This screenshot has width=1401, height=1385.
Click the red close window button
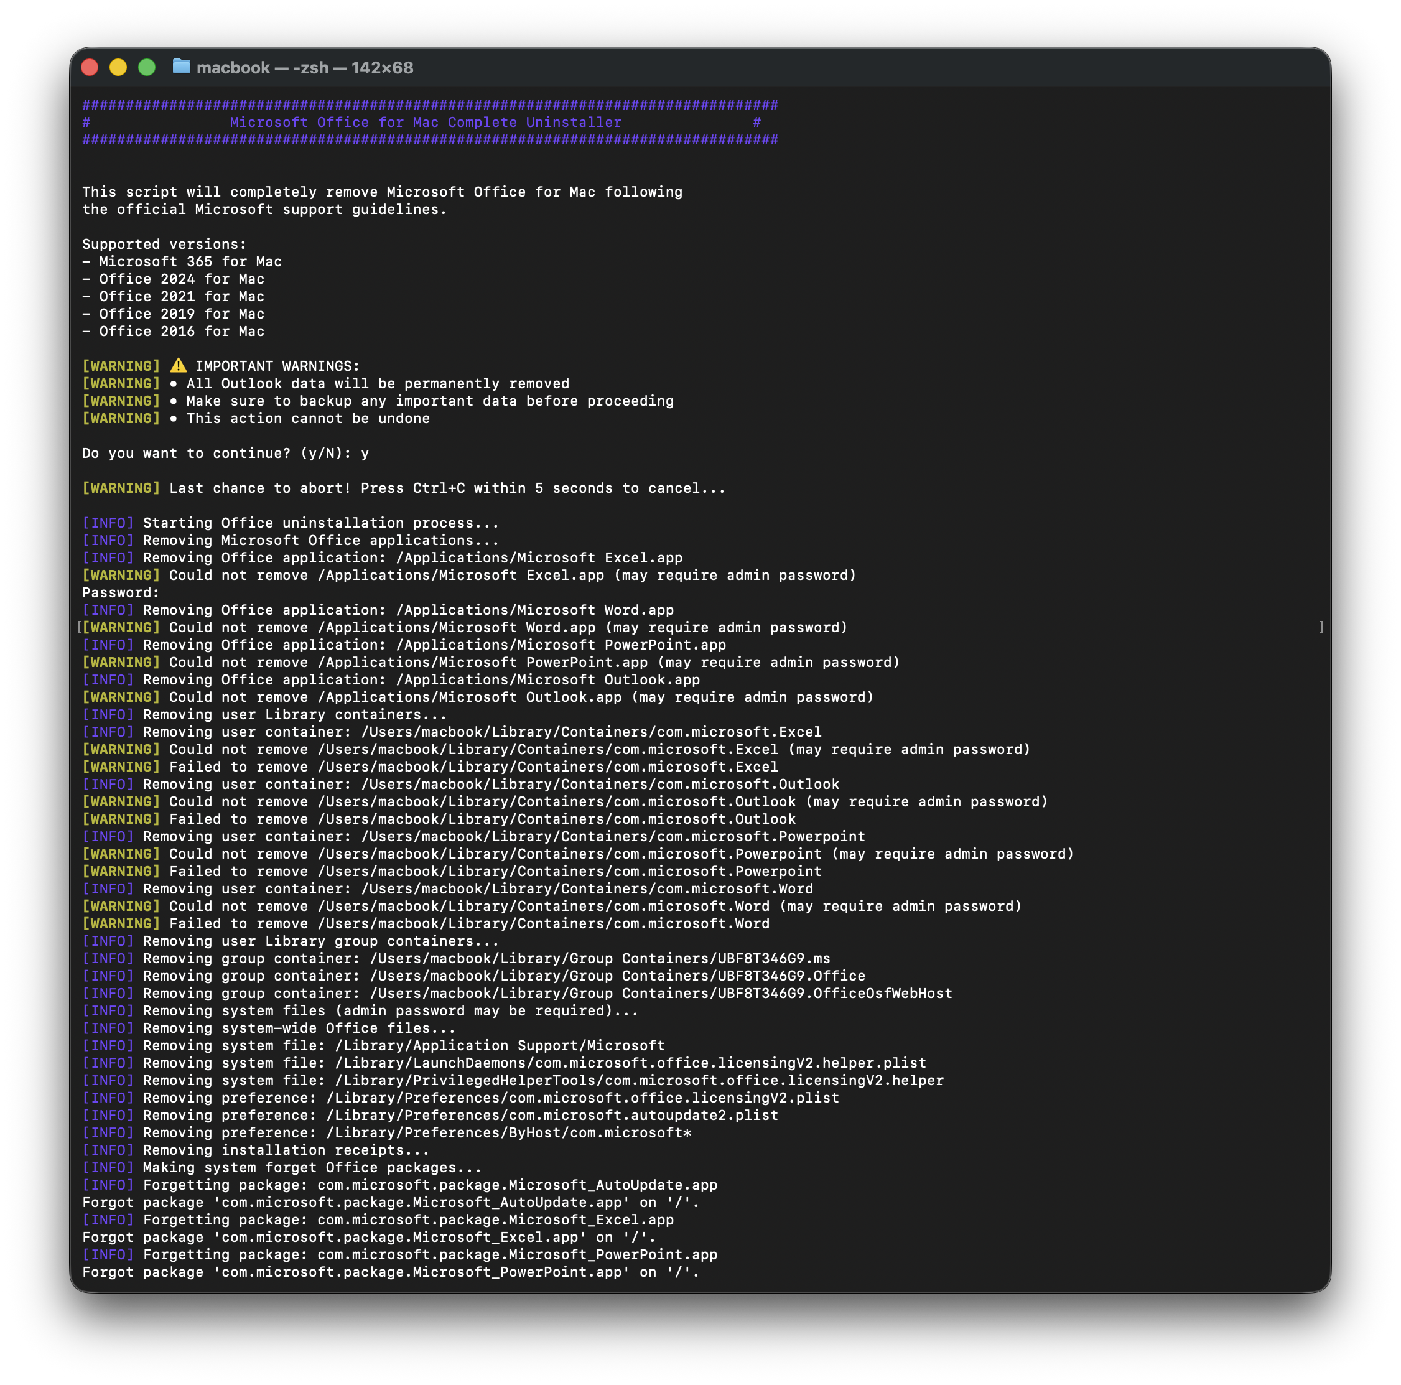tap(90, 67)
